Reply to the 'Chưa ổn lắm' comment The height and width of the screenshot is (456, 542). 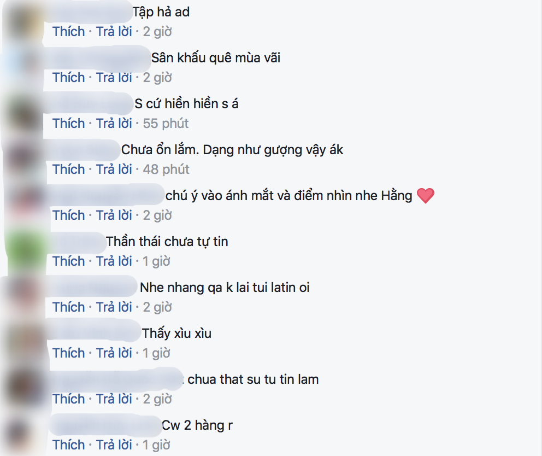114,169
